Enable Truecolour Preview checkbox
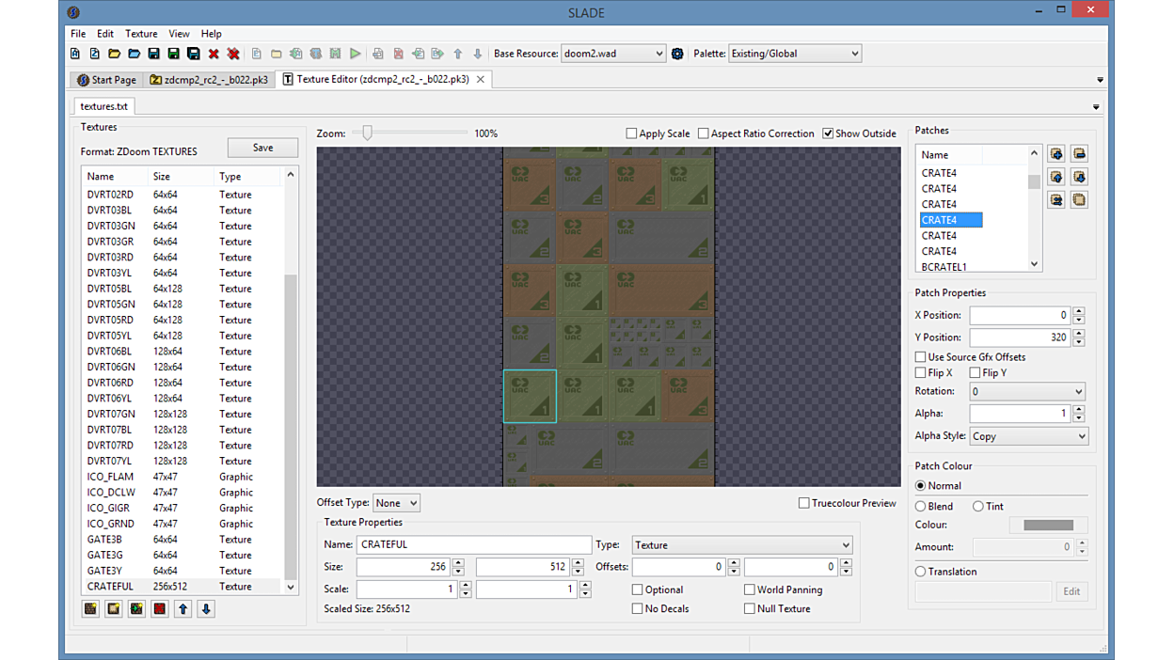This screenshot has width=1174, height=660. click(x=804, y=503)
